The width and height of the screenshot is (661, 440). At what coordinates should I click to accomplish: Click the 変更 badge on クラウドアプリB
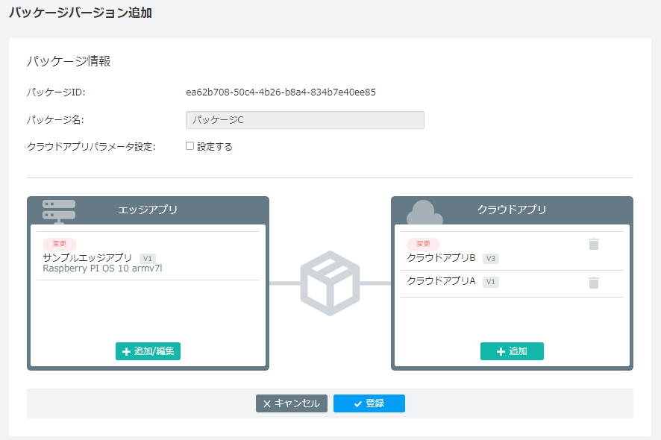click(x=423, y=244)
